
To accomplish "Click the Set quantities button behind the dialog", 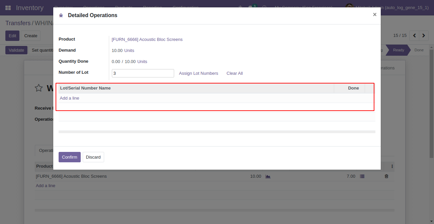I will pyautogui.click(x=42, y=50).
